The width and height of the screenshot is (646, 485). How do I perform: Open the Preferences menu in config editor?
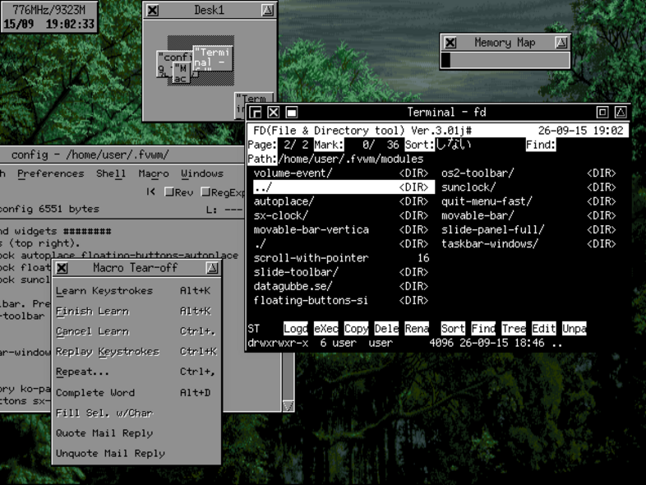(51, 174)
